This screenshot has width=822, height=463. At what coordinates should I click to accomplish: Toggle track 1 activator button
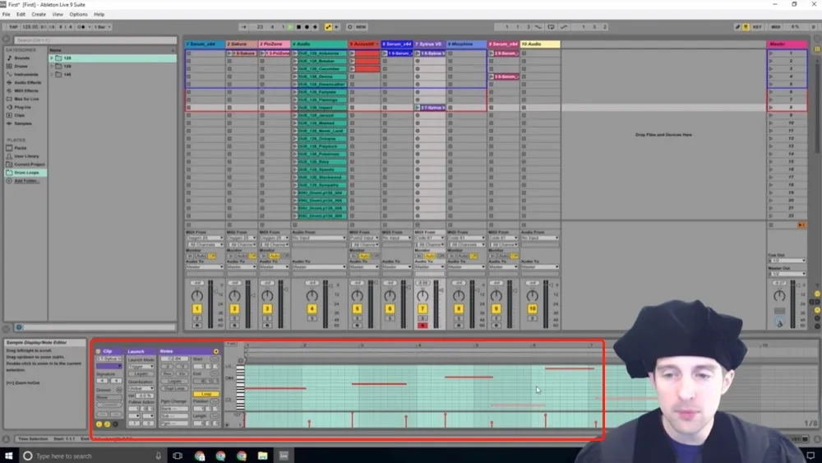coord(197,309)
